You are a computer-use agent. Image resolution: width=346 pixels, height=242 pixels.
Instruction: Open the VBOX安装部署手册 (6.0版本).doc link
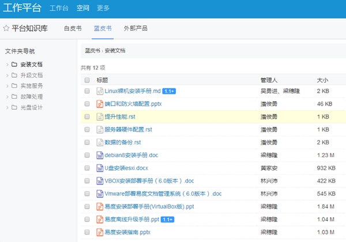(149, 181)
